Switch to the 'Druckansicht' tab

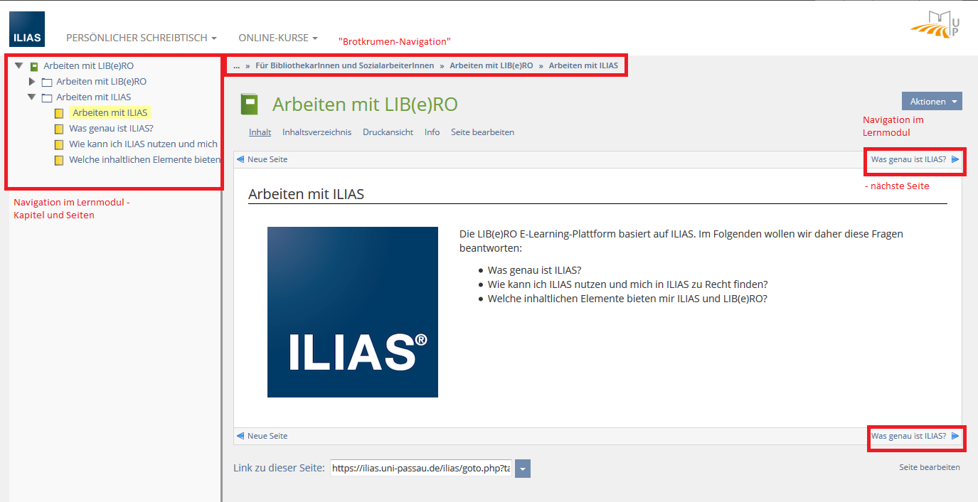click(x=388, y=132)
